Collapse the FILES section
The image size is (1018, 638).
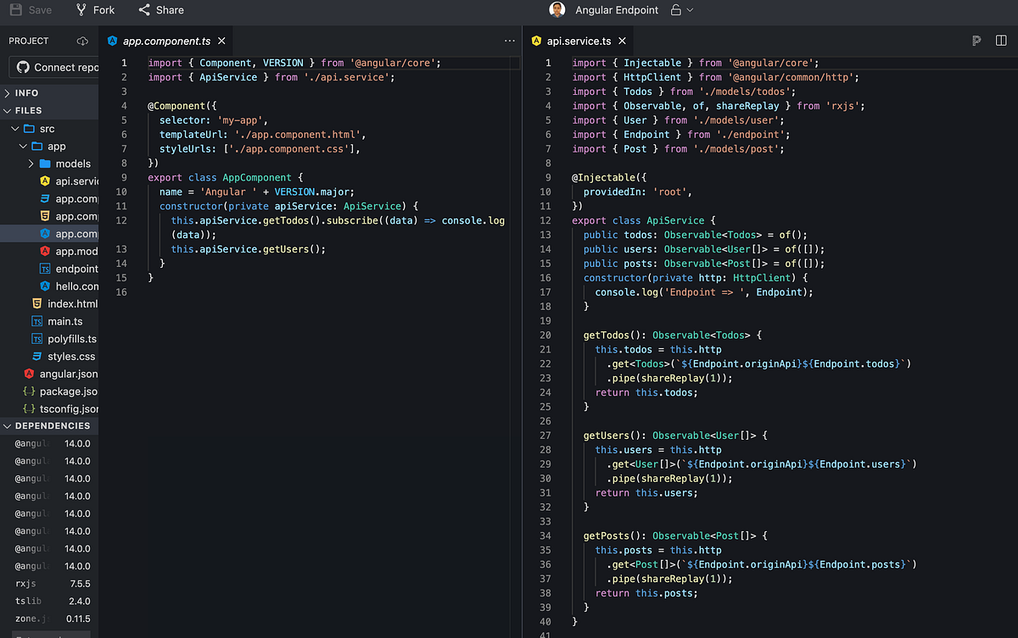49,110
